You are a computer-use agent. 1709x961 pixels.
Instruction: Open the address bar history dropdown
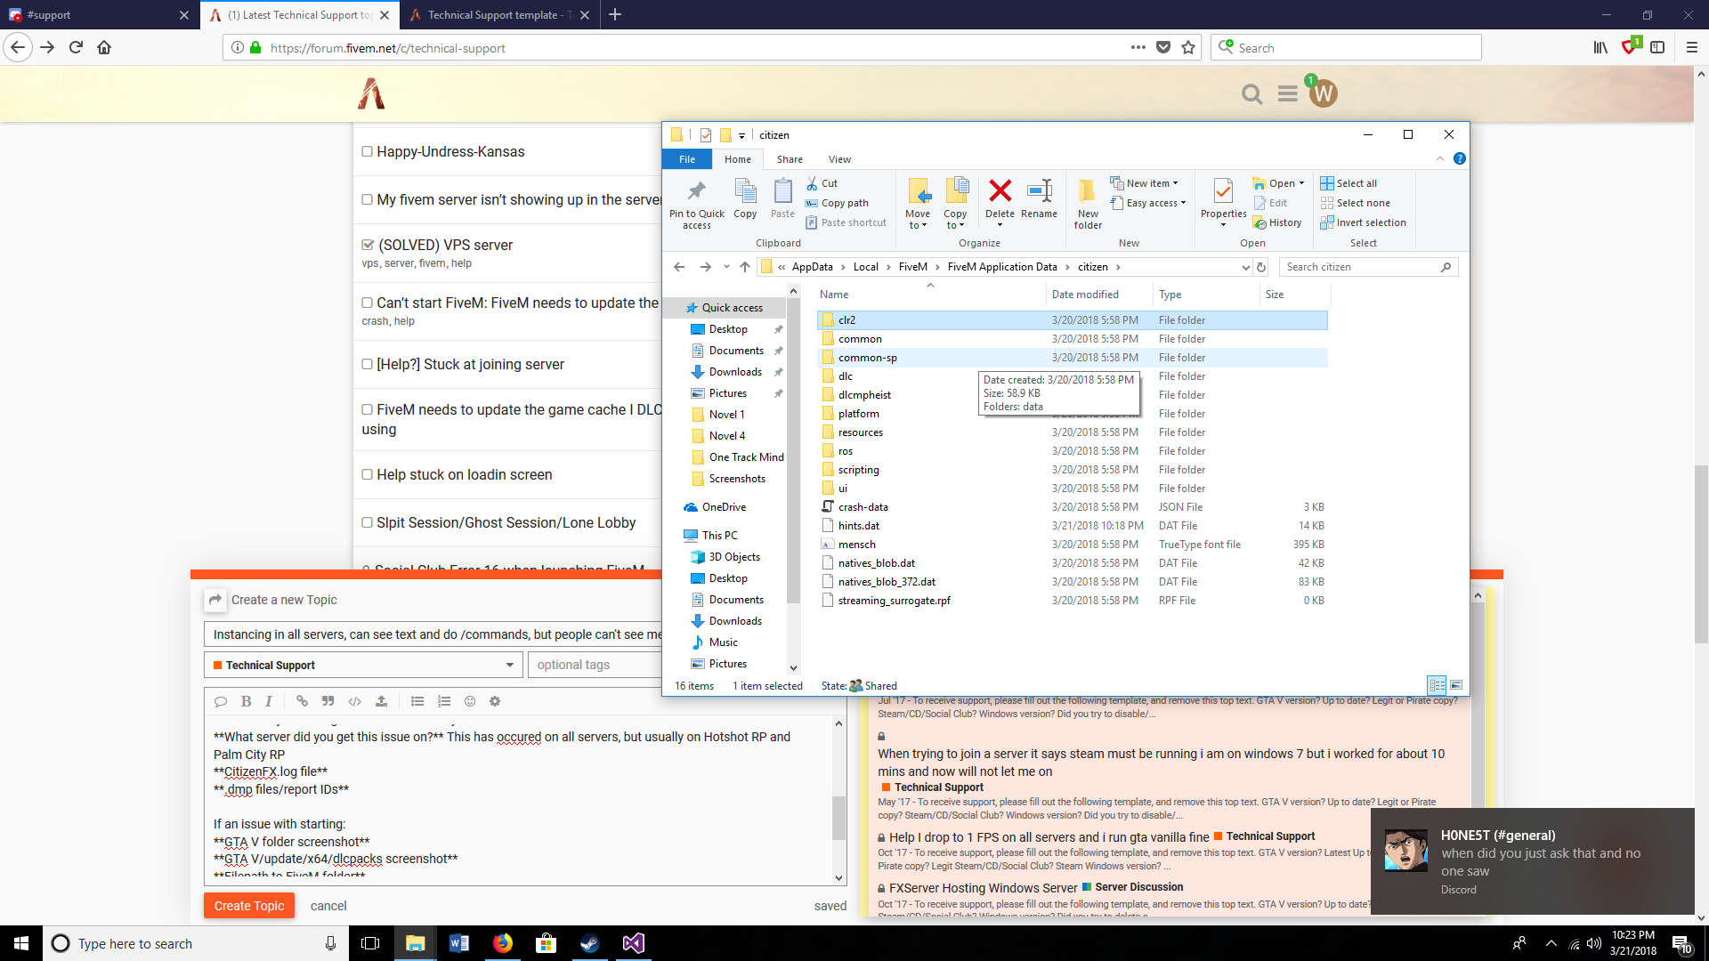(1245, 267)
